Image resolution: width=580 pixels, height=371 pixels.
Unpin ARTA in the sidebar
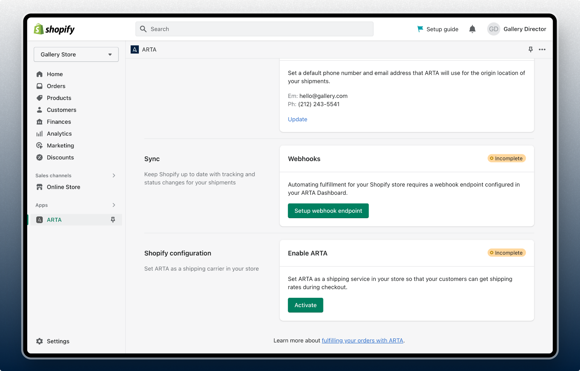click(x=113, y=220)
